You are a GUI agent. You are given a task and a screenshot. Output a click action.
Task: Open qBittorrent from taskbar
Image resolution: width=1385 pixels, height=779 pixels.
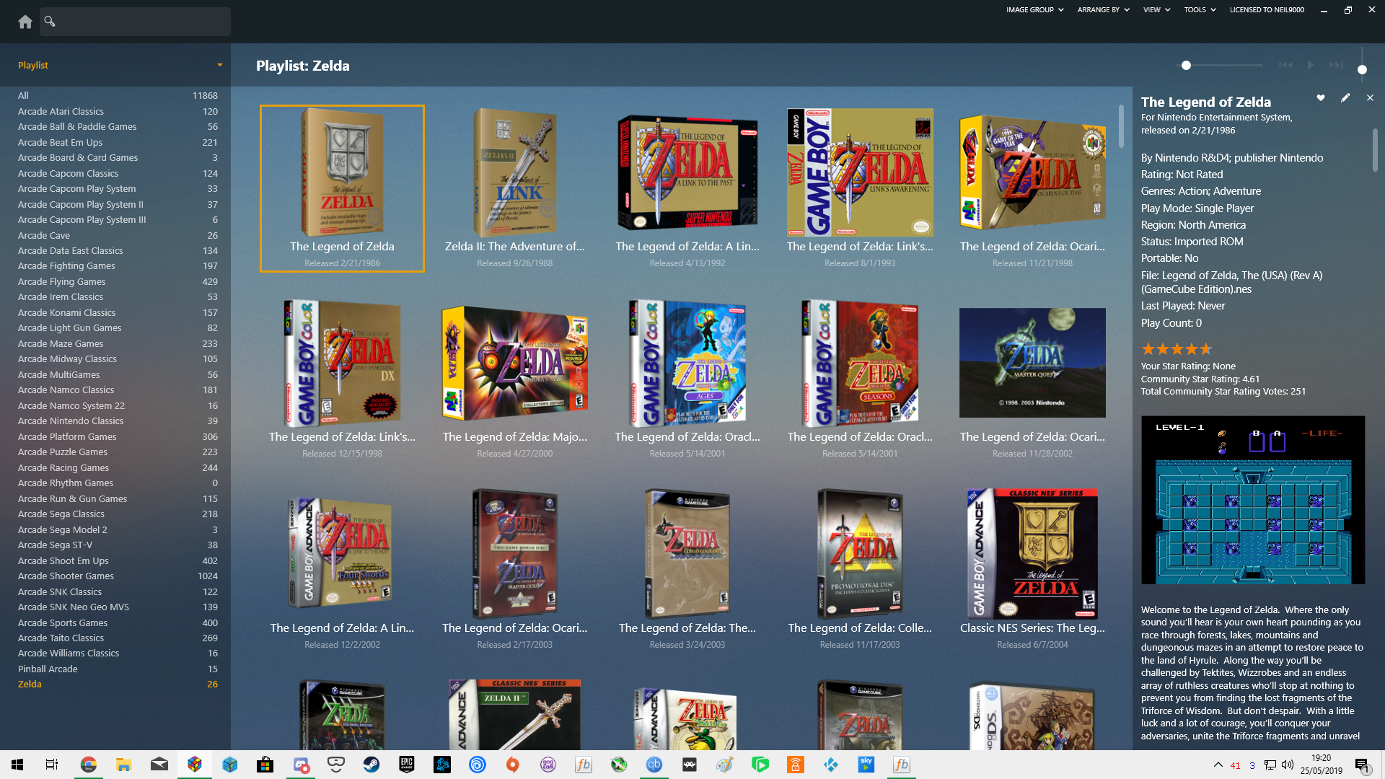(x=654, y=765)
